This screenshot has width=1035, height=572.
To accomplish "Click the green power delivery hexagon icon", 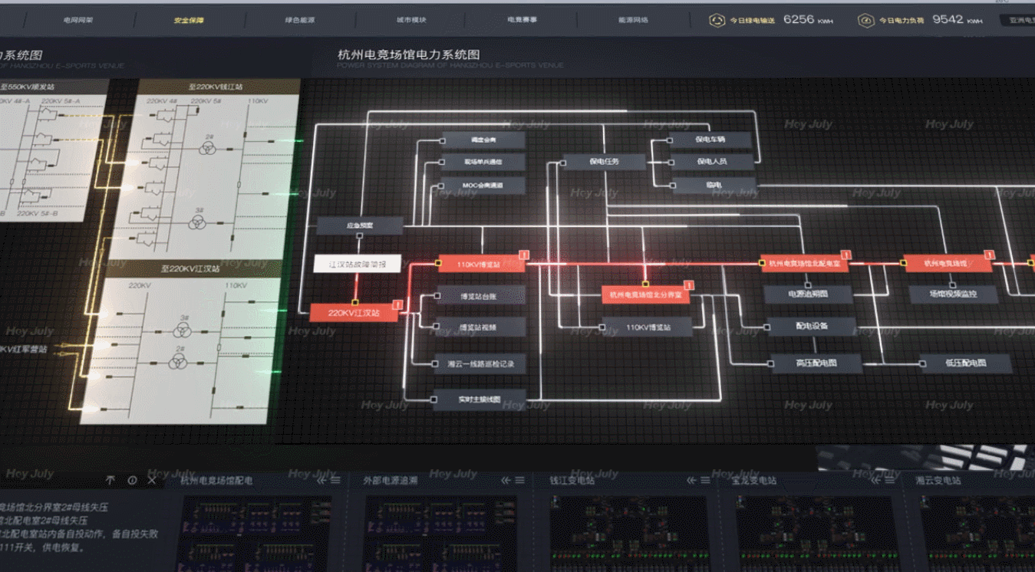I will [x=717, y=21].
